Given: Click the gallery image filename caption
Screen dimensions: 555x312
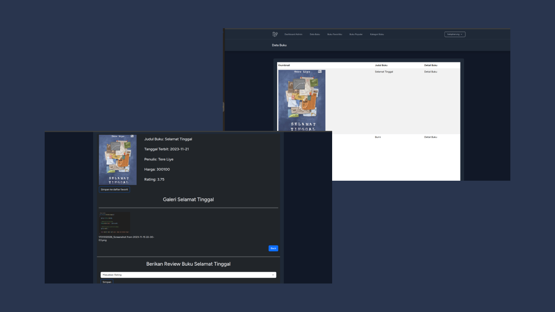Looking at the screenshot, I should [127, 238].
